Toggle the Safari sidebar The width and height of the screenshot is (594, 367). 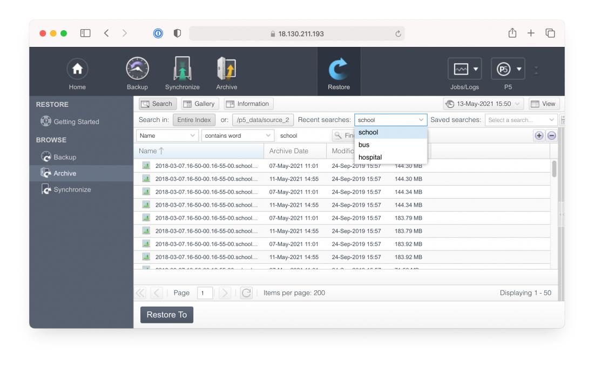coord(85,33)
